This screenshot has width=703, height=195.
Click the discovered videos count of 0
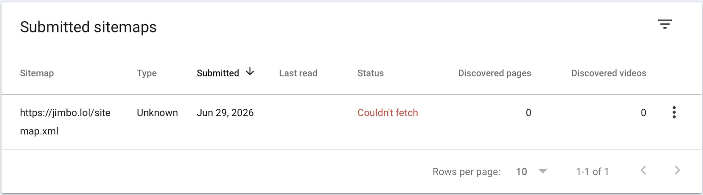643,113
